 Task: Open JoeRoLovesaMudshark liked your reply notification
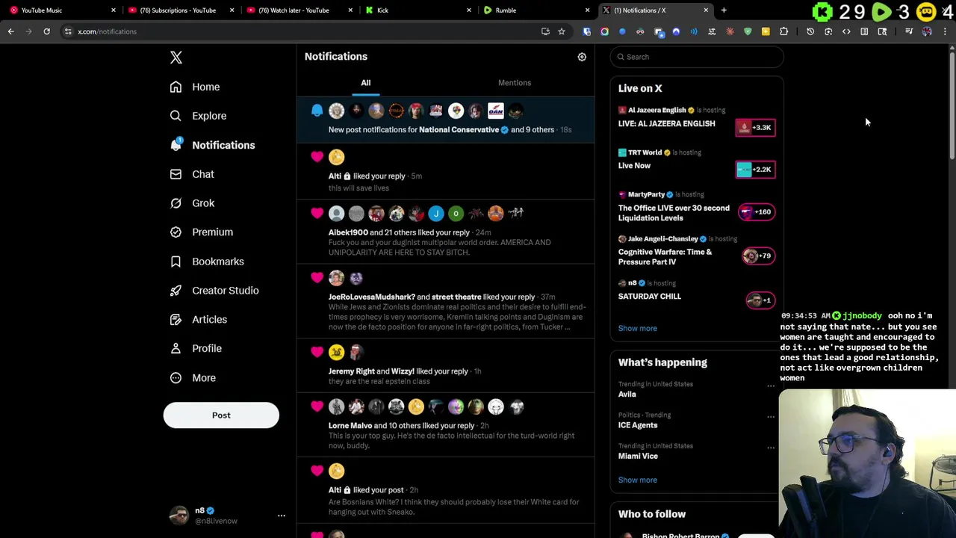[446, 301]
